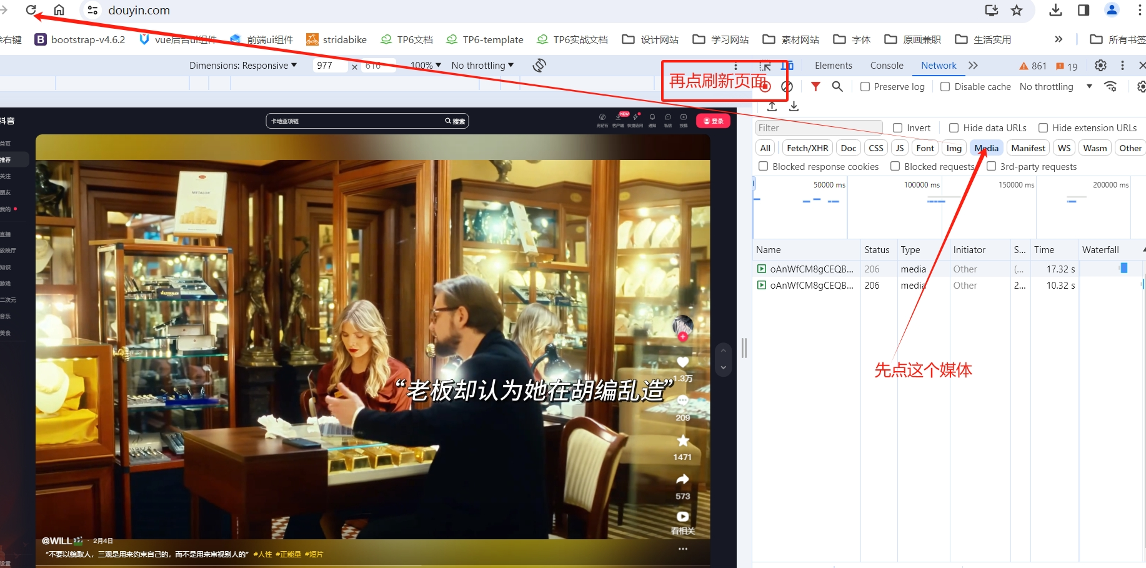
Task: Import HAR file with upload arrow
Action: tap(772, 106)
